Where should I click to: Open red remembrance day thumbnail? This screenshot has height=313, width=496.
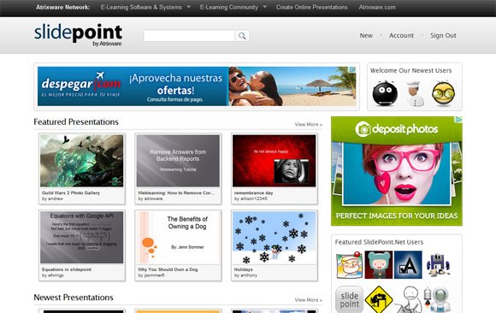275,161
